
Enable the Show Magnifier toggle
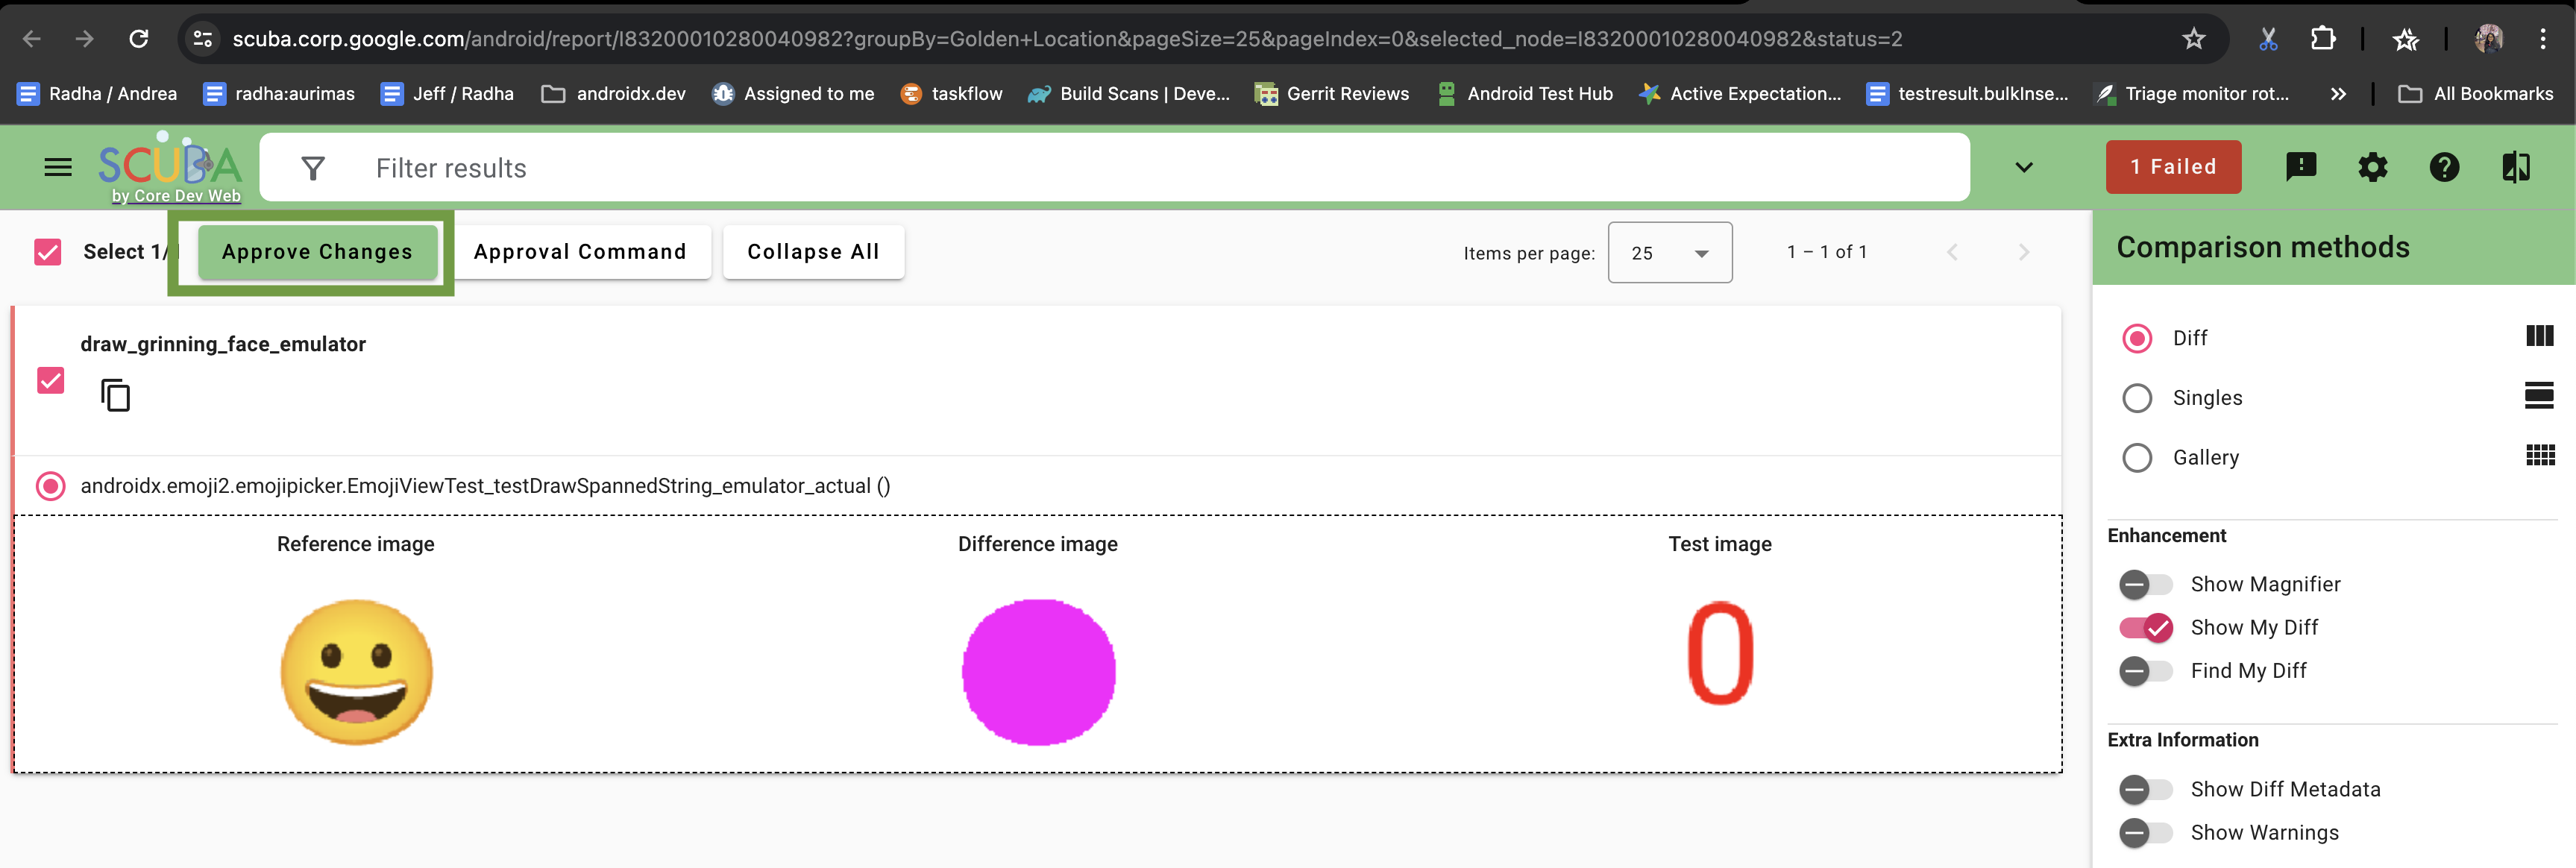2144,584
